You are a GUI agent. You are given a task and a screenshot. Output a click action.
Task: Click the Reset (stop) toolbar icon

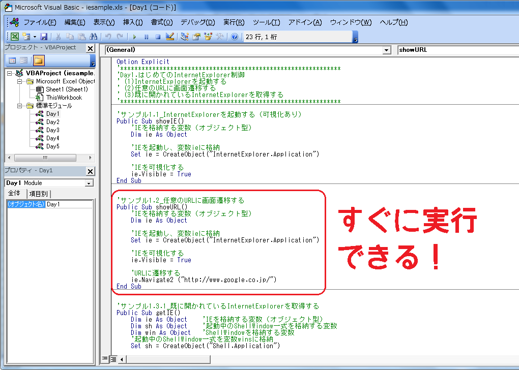tap(158, 37)
